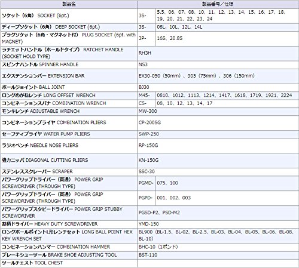Select the COMBINATION WRENCH product name
The width and height of the screenshot is (299, 268).
69,103
